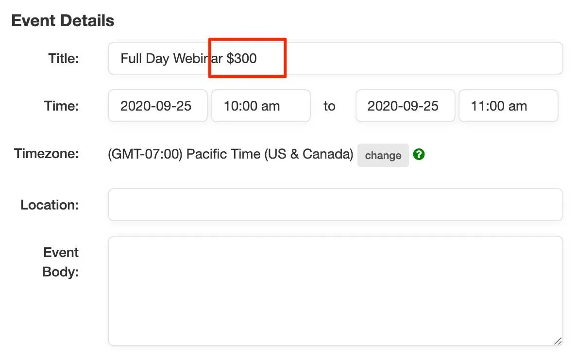The width and height of the screenshot is (576, 355).
Task: Click the Time label on the left
Action: (x=60, y=106)
